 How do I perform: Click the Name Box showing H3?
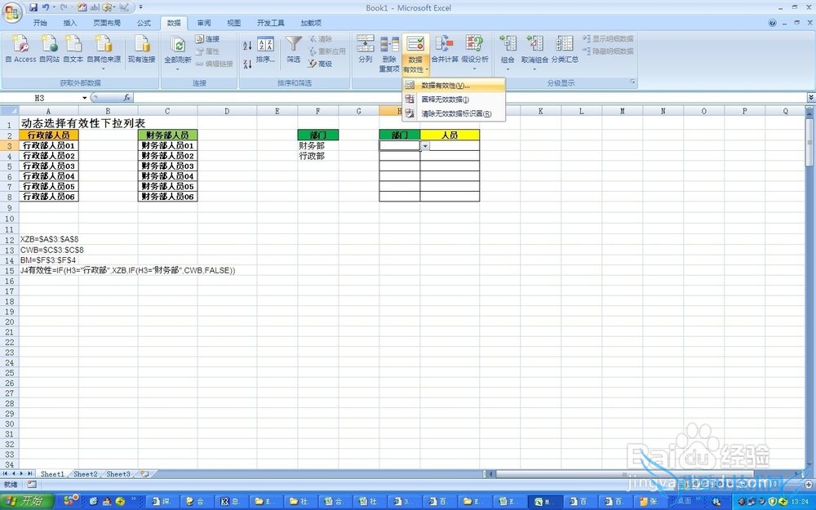(41, 98)
